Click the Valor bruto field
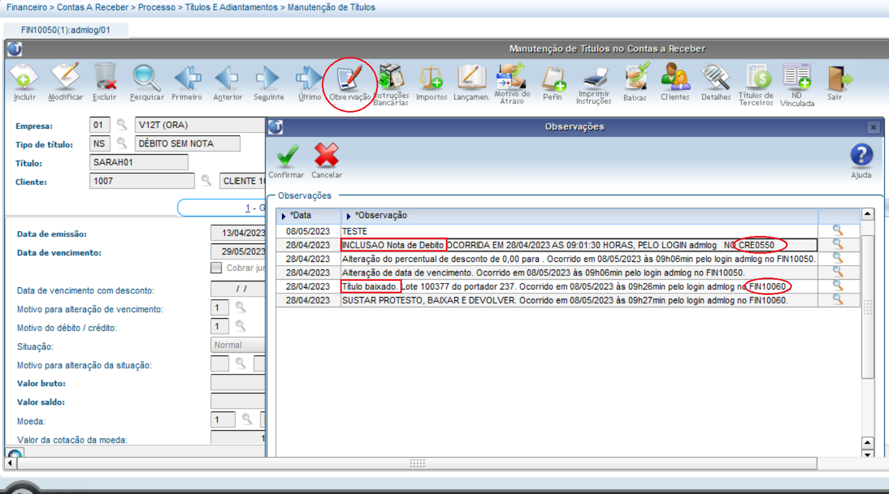 [238, 383]
